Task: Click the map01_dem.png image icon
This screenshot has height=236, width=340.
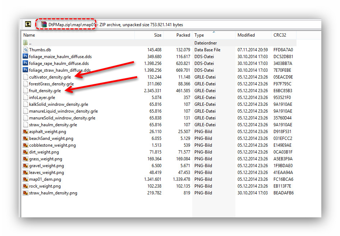Action: tap(26, 179)
